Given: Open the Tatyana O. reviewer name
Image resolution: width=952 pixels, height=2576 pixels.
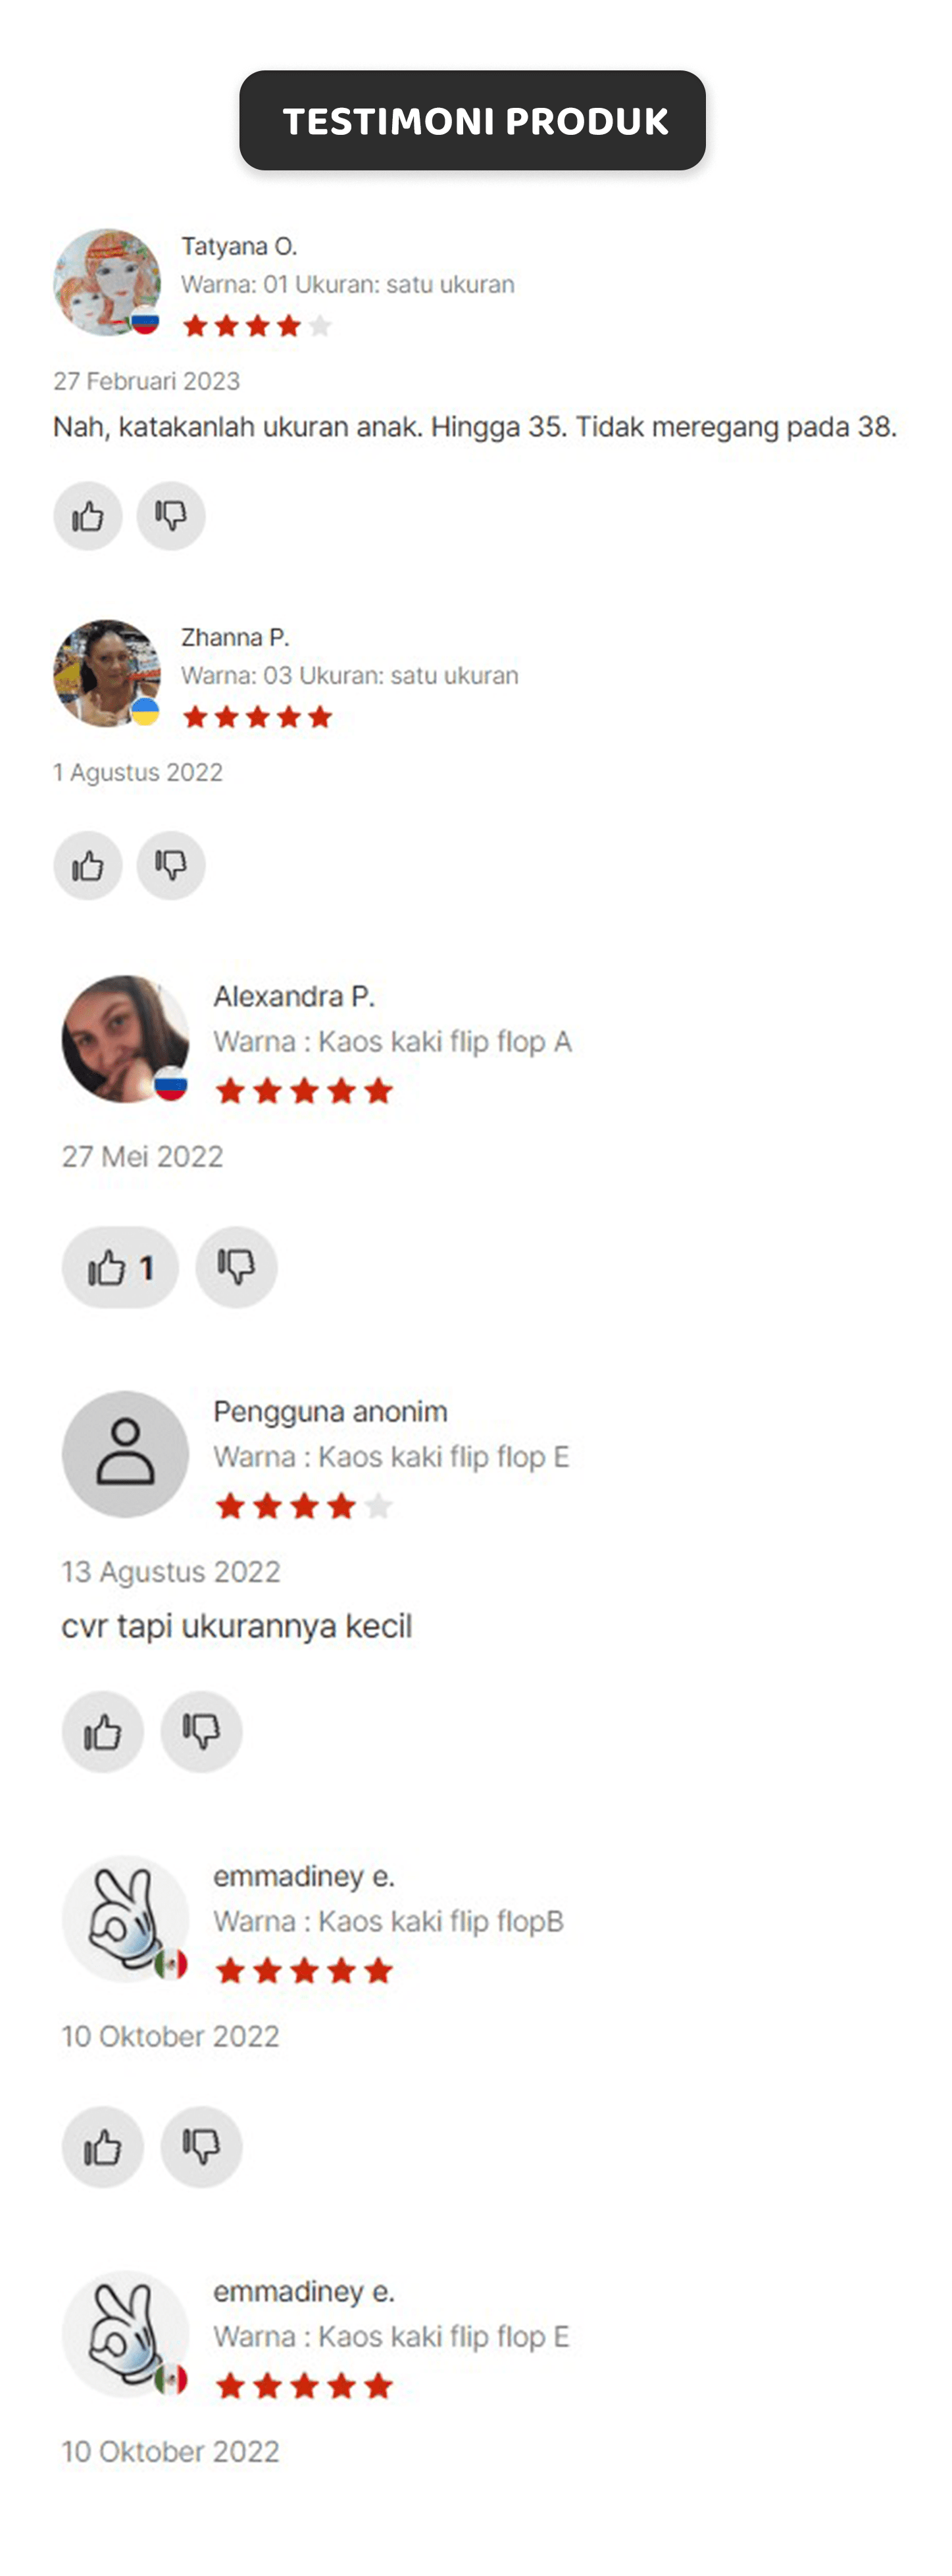Looking at the screenshot, I should [x=239, y=246].
